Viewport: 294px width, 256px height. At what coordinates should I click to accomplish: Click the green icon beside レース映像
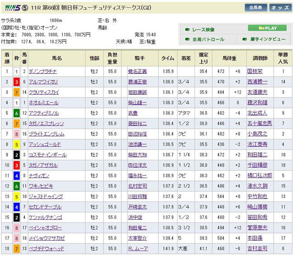[187, 30]
